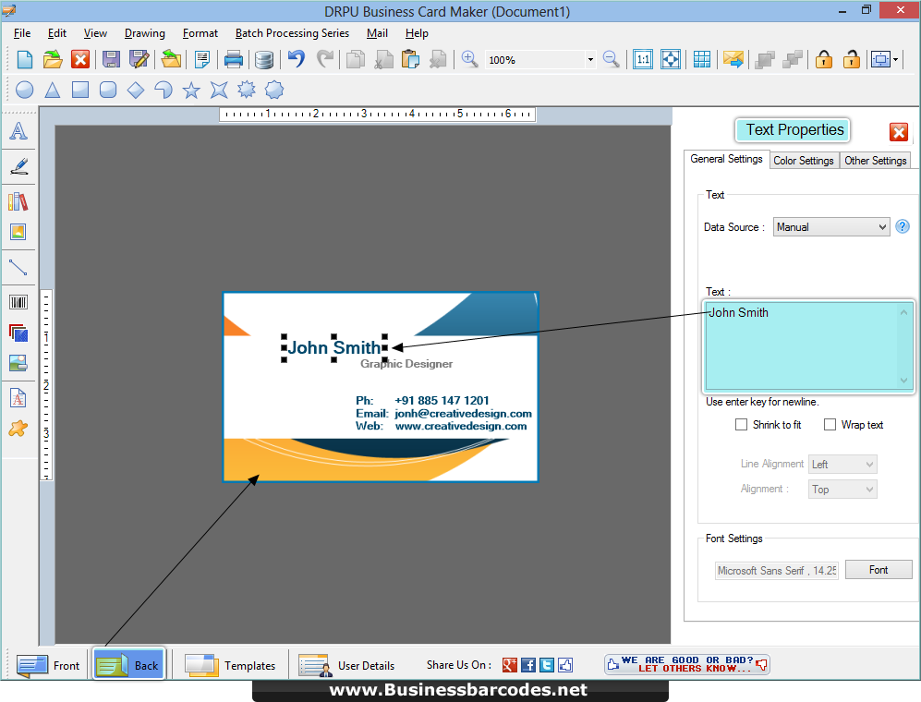Click the Back card side button
This screenshot has height=702, width=921.
[128, 664]
